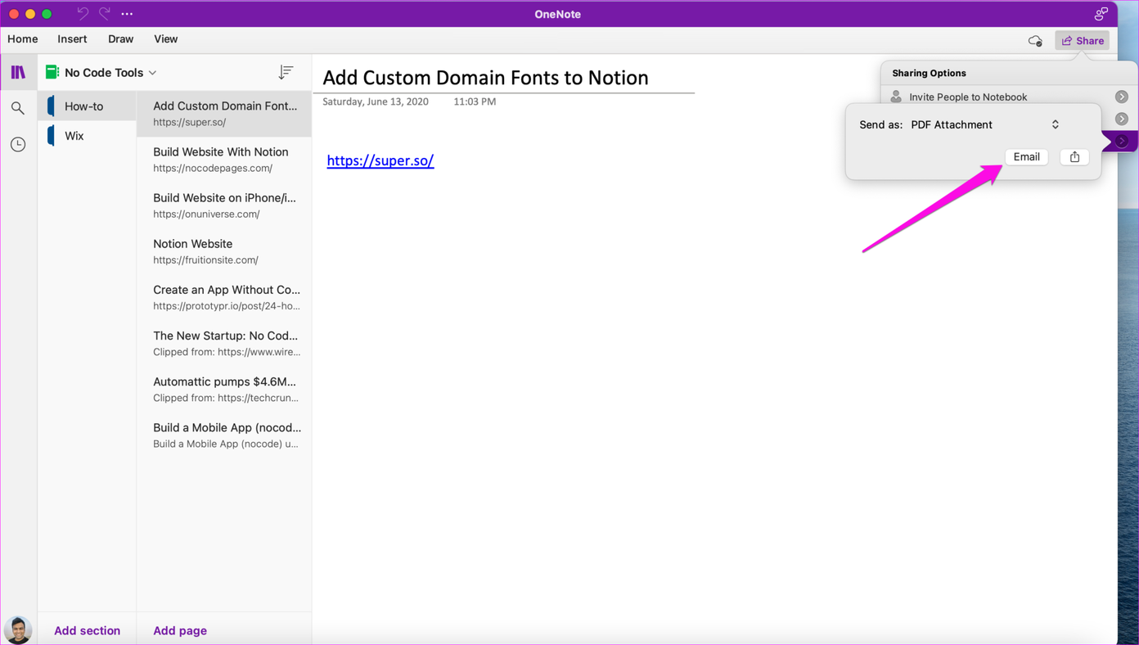Open the ellipsis more-options icon

point(127,14)
